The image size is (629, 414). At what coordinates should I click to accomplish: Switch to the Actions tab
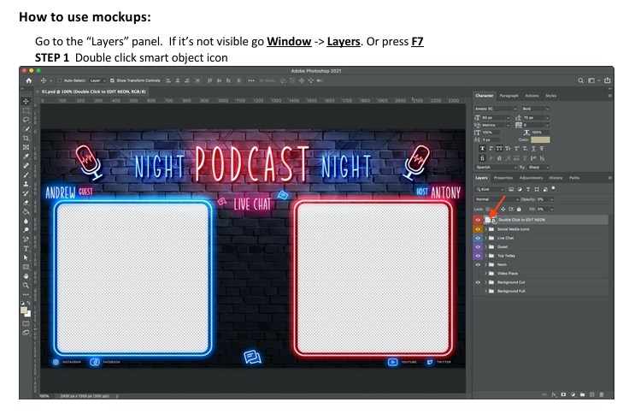[x=532, y=96]
